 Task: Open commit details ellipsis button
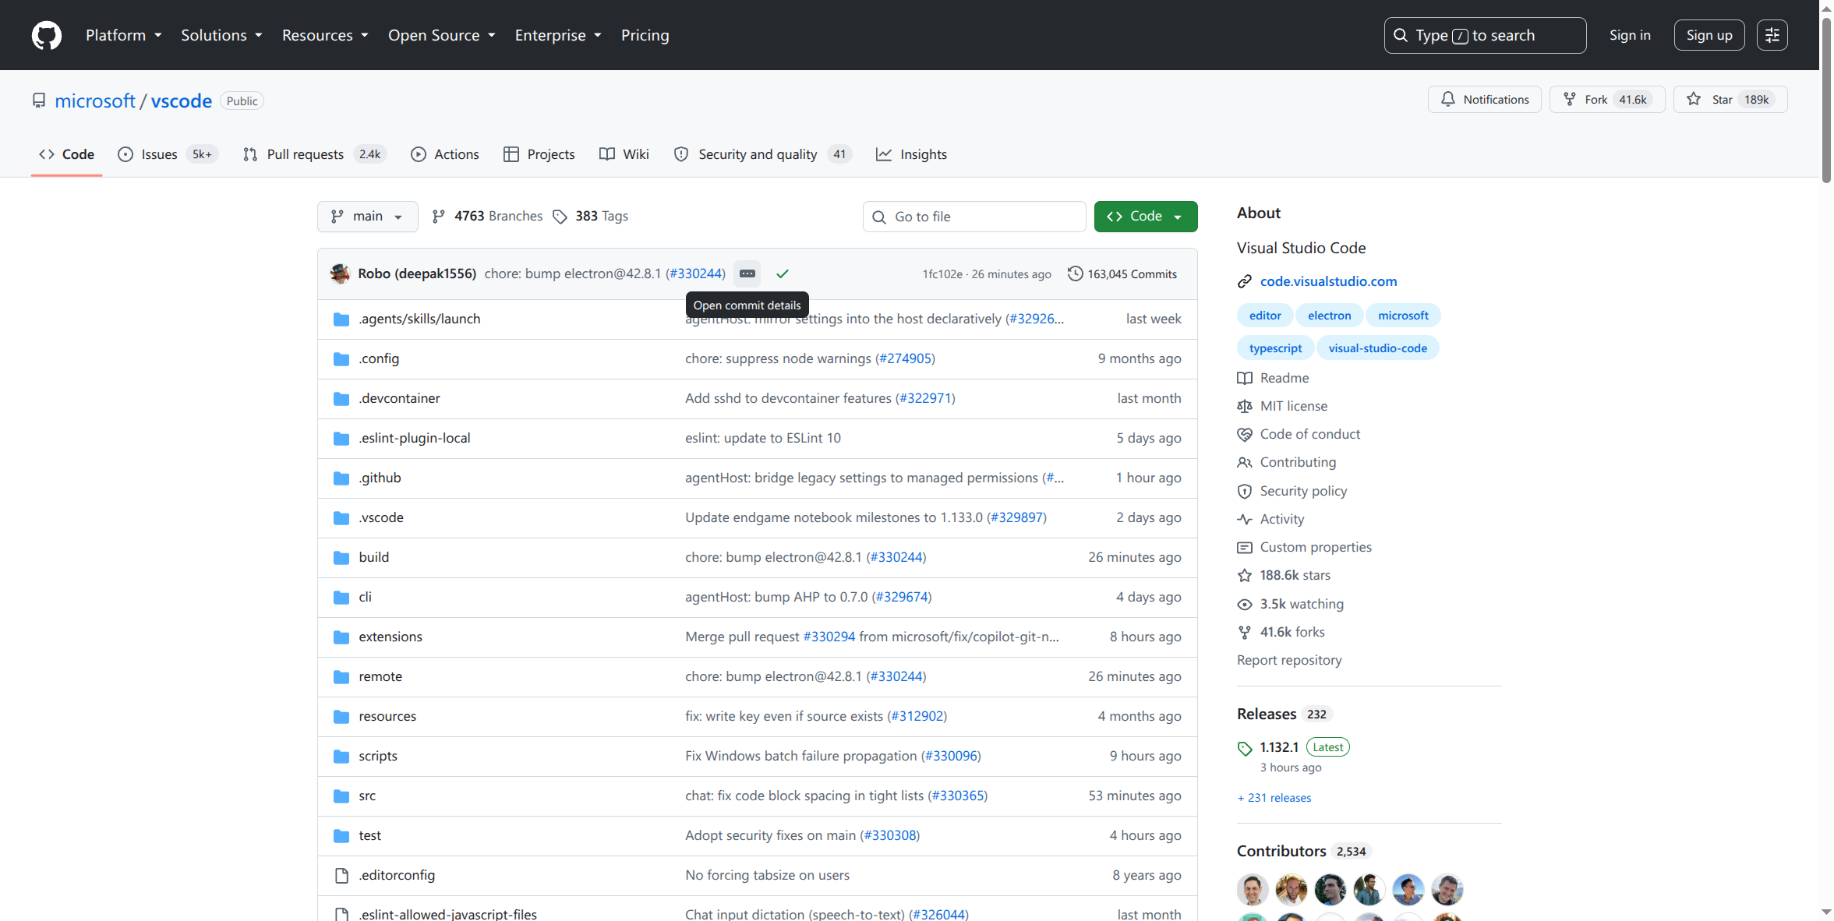click(747, 273)
